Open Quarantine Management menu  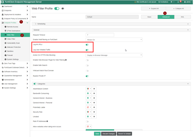(15, 76)
